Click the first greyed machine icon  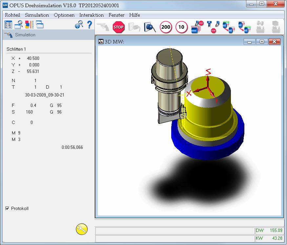[x=260, y=27]
